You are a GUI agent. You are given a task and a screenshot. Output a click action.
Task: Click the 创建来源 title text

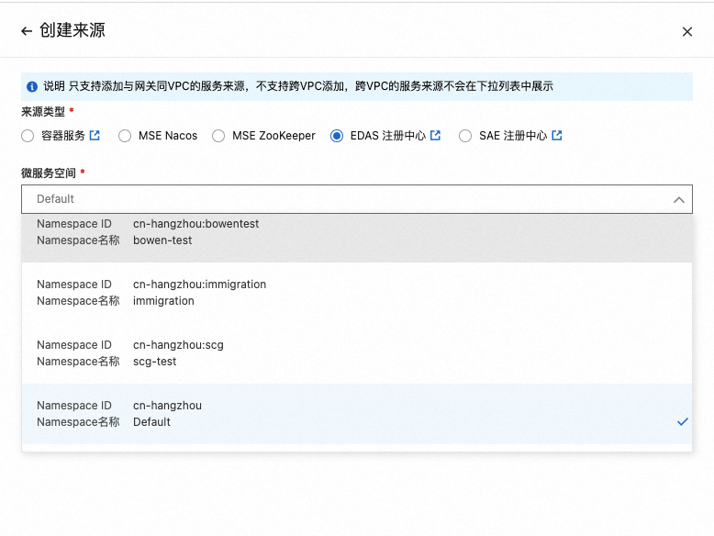pos(73,30)
